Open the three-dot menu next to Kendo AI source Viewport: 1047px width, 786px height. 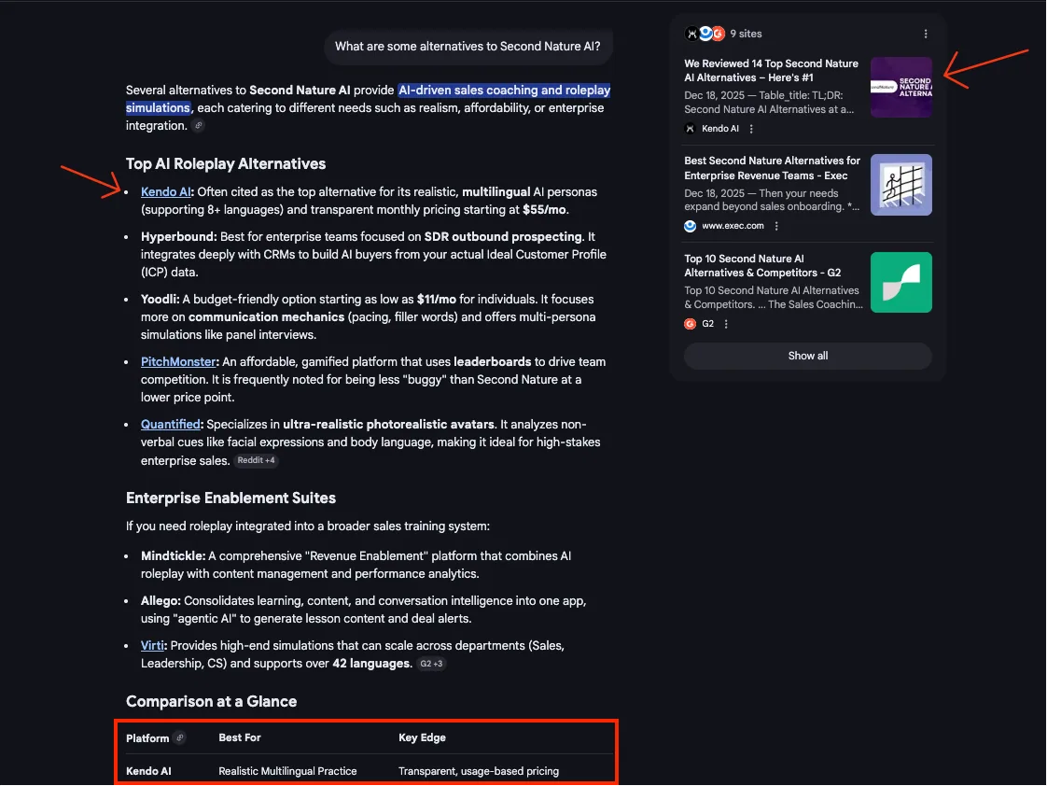751,129
